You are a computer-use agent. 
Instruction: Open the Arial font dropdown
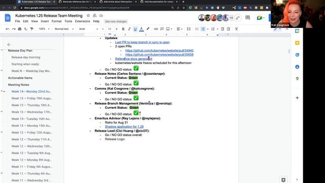coord(88,29)
